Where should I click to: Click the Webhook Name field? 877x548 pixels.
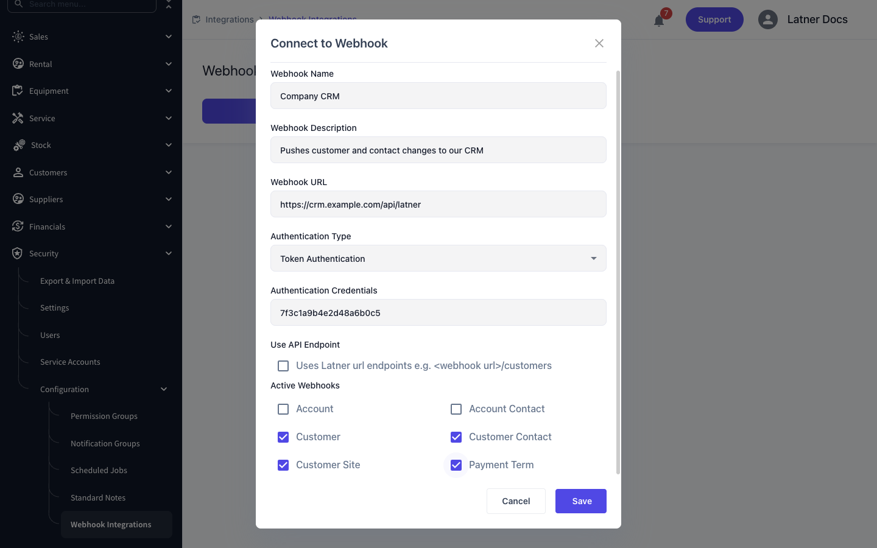438,96
